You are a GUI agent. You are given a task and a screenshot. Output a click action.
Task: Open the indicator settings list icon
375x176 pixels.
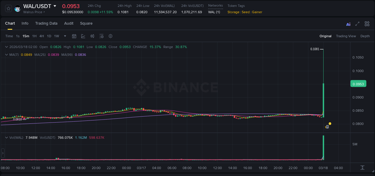click(x=102, y=36)
